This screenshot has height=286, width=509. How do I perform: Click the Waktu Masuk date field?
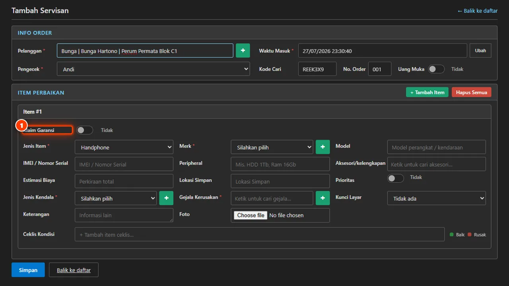coord(383,50)
